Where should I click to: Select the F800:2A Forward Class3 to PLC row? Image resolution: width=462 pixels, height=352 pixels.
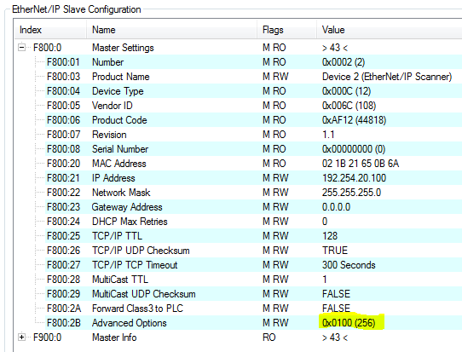pyautogui.click(x=253, y=309)
